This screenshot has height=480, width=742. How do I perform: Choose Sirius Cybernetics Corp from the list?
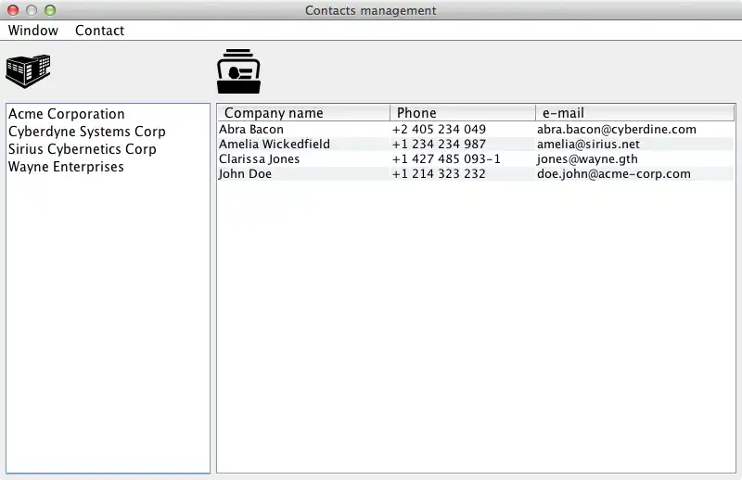[x=83, y=149]
